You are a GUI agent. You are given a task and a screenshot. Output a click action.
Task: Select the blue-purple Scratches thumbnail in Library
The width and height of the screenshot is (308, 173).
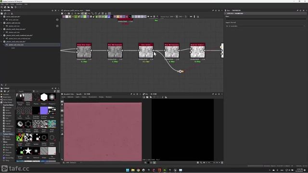pos(44,111)
